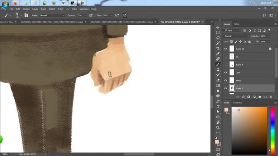Add a layer mask

[249, 97]
